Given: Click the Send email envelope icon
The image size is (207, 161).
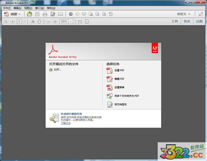Looking at the screenshot, I should pyautogui.click(x=60, y=14).
